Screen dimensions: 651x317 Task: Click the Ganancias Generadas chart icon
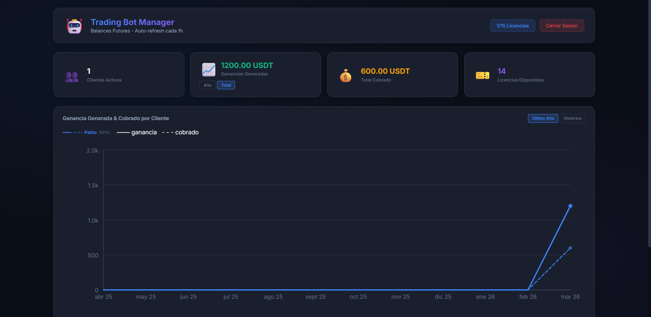pyautogui.click(x=208, y=69)
